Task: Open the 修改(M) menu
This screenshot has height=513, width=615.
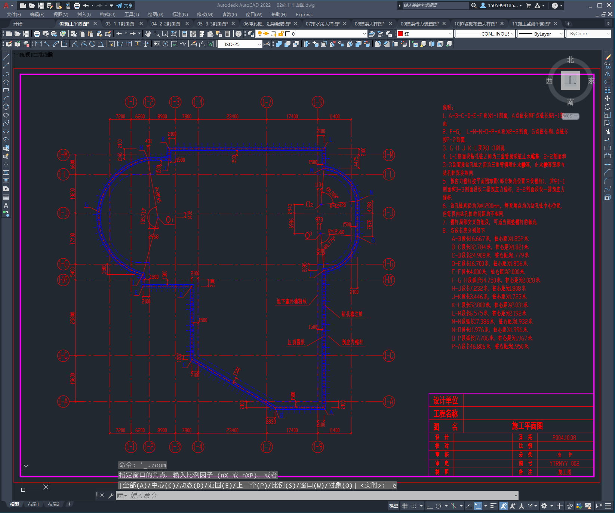Action: point(205,15)
